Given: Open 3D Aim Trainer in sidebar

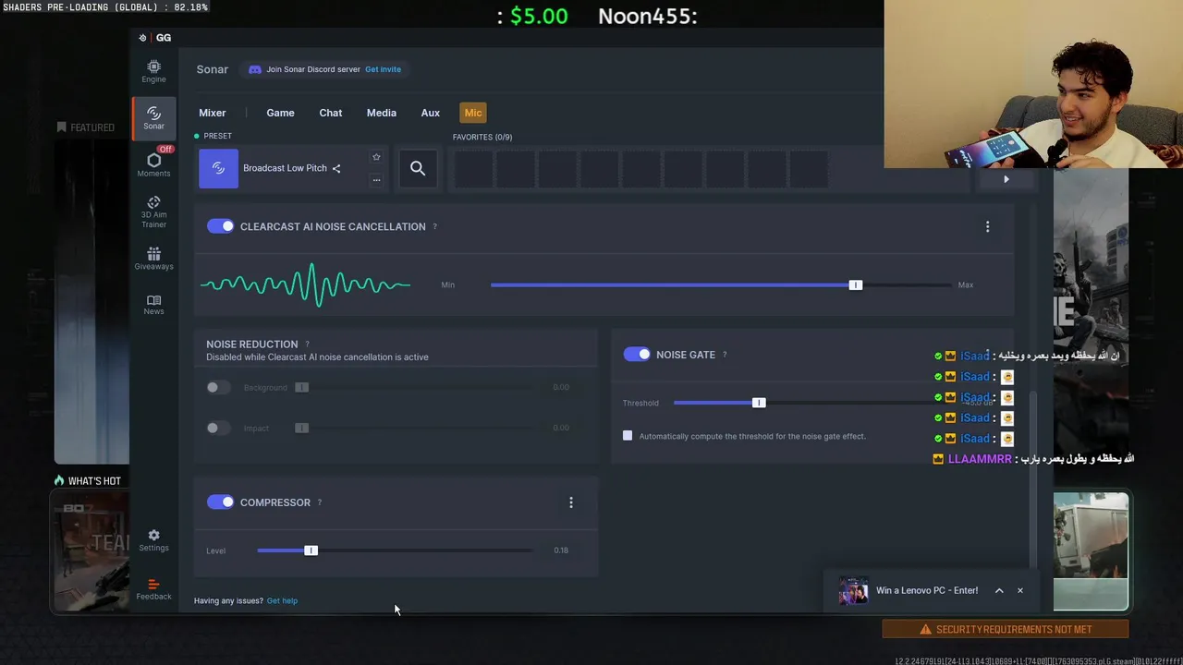Looking at the screenshot, I should pyautogui.click(x=153, y=212).
